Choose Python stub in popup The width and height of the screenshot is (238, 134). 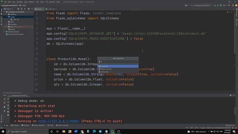(x=118, y=72)
